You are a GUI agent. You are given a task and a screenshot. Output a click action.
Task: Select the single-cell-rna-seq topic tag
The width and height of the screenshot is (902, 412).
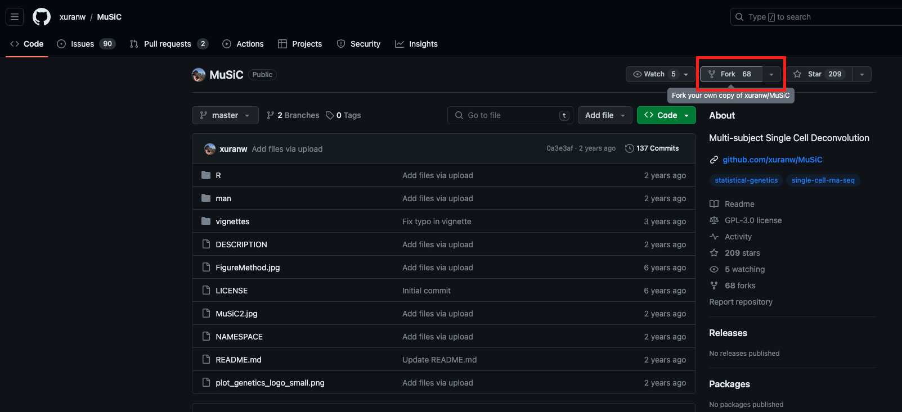click(823, 180)
